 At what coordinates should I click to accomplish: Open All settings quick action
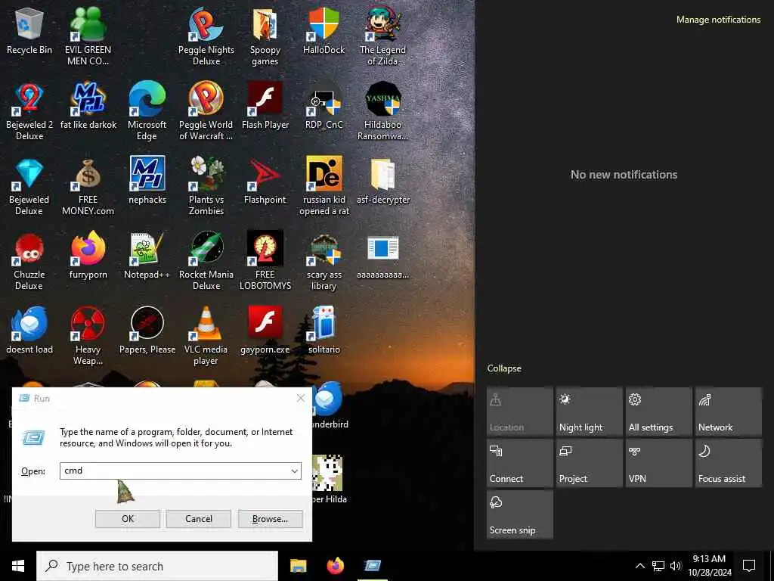[659, 412]
